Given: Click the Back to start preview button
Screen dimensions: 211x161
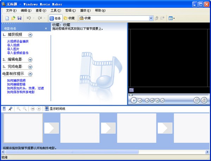Looking at the screenshot, I should tap(147, 100).
